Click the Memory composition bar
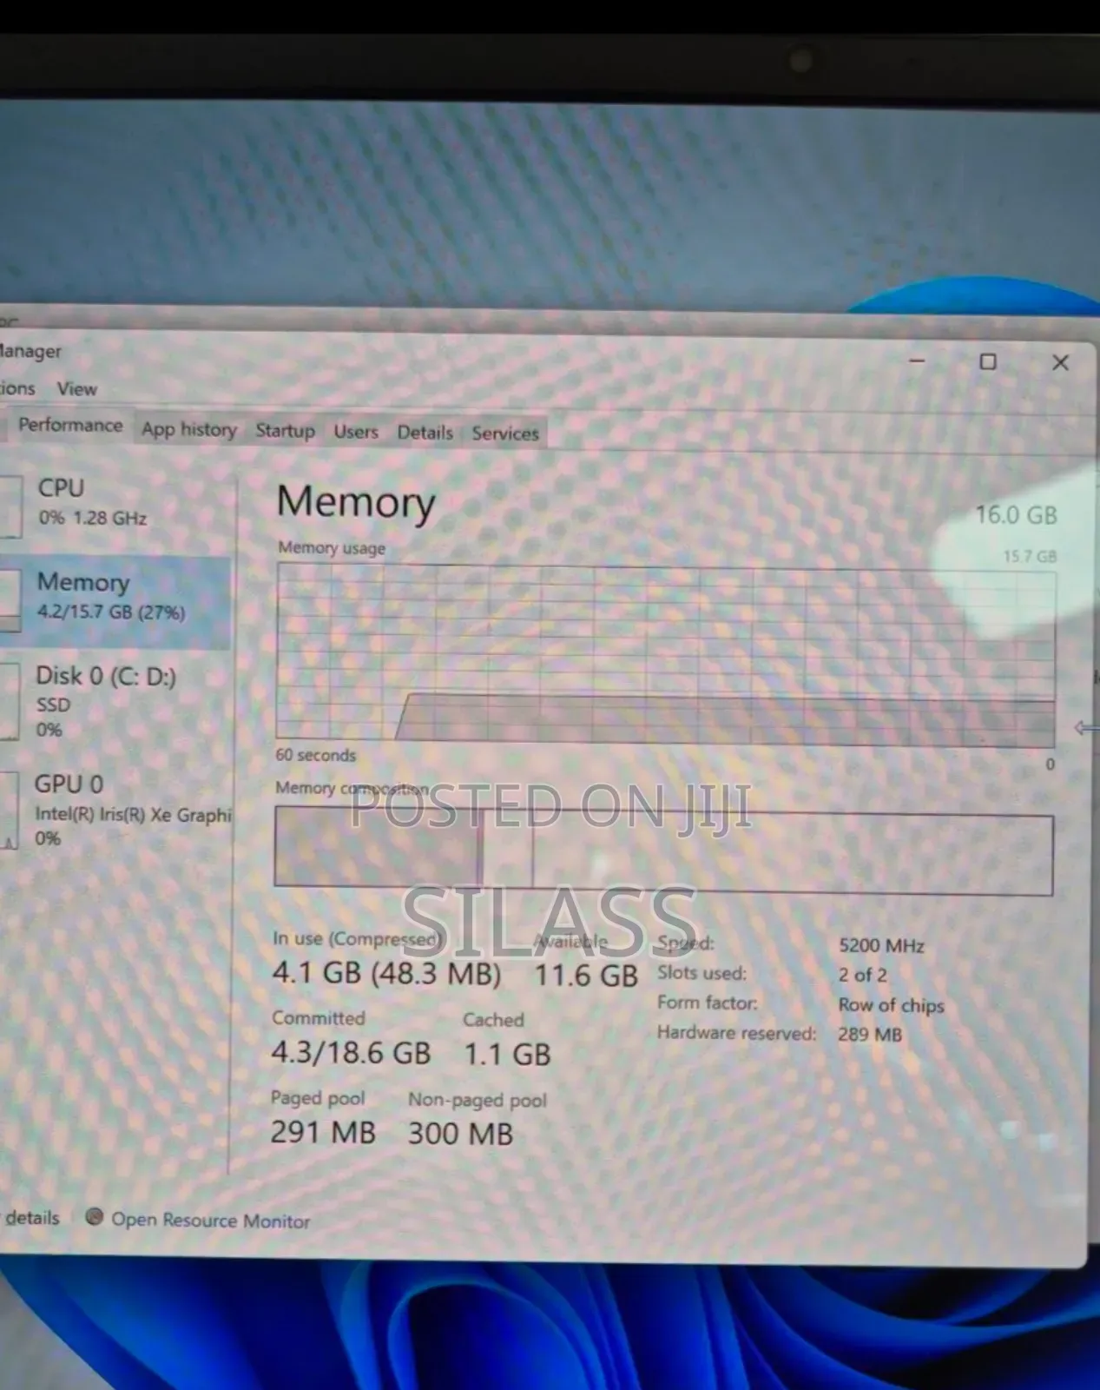 tap(664, 851)
